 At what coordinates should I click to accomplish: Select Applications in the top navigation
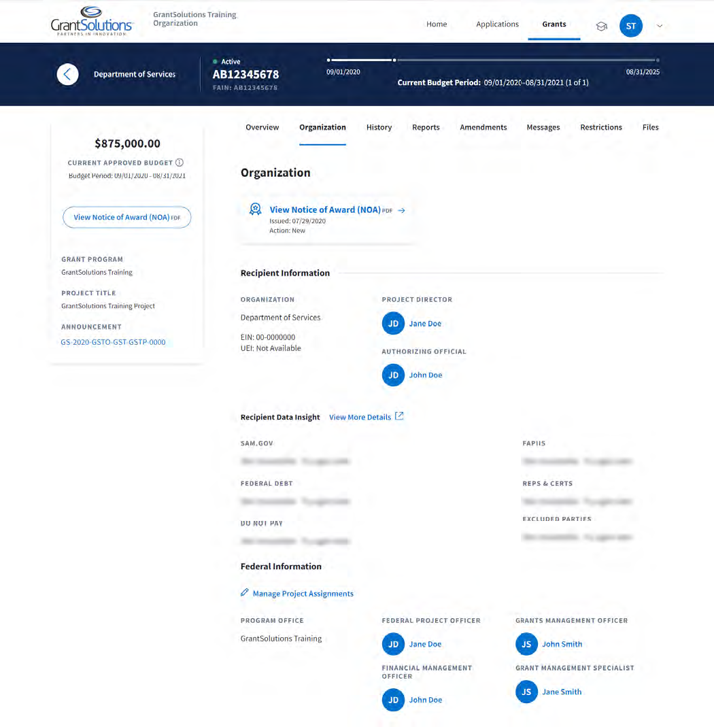(497, 24)
